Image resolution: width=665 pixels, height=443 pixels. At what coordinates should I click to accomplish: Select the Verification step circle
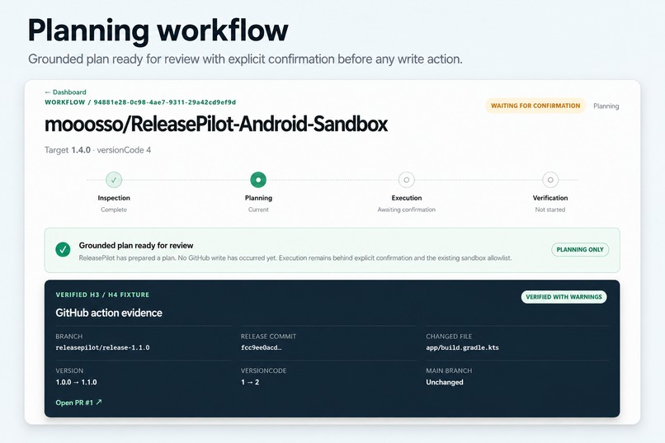tap(550, 180)
